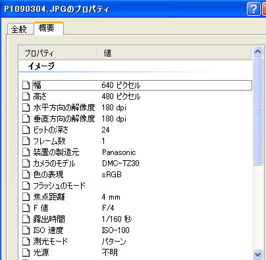Click the 180 dpi value for 水平方向の解像度
This screenshot has height=260, width=266.
coord(114,108)
